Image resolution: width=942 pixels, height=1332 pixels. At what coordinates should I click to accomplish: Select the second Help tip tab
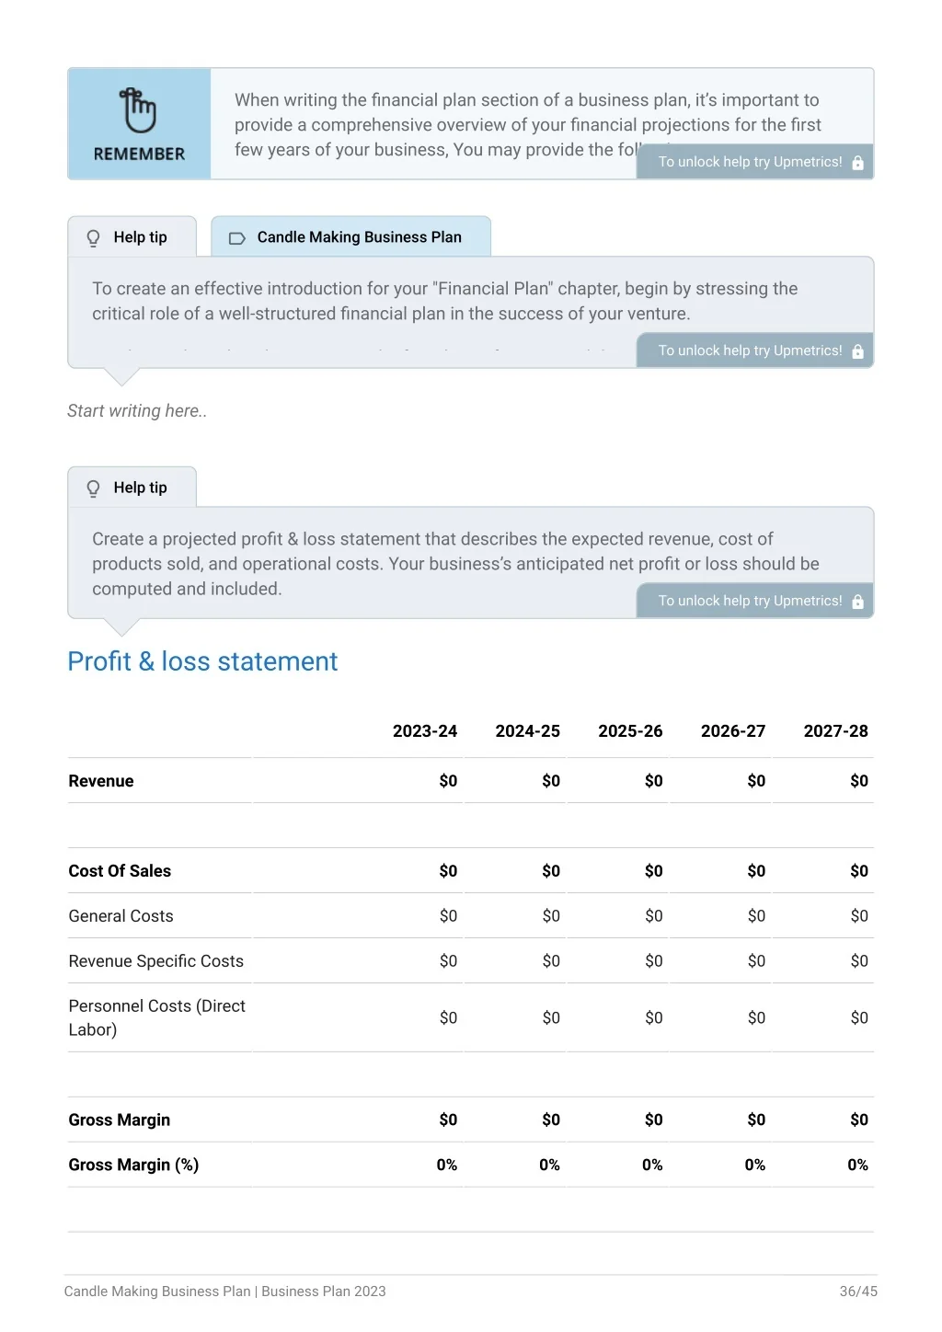tap(132, 488)
